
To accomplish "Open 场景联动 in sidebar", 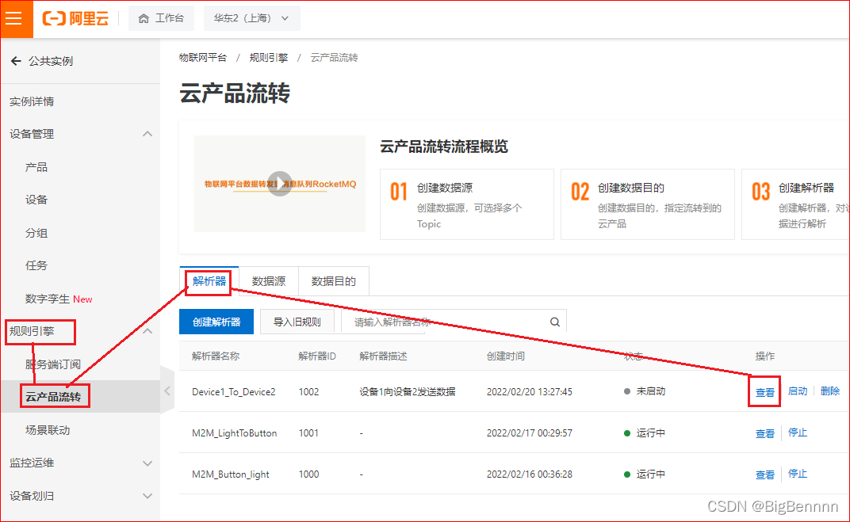I will pos(48,430).
